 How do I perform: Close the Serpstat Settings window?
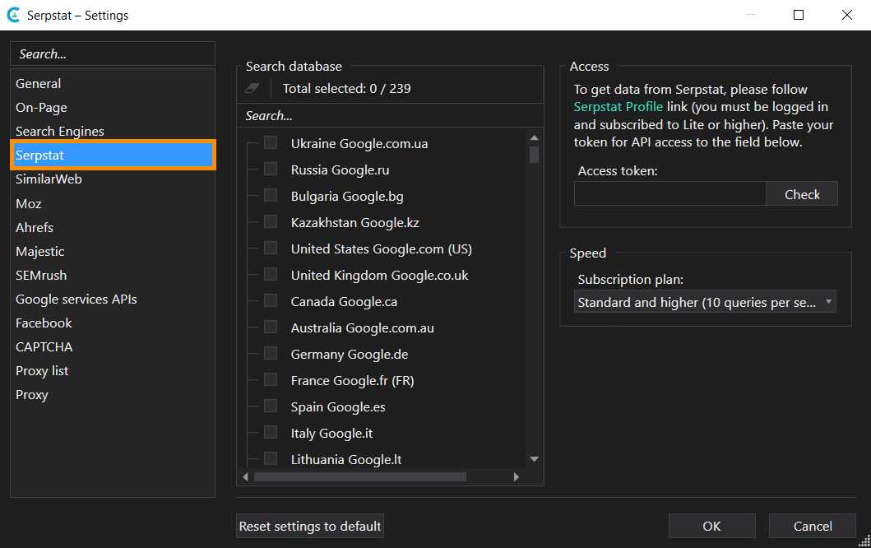pos(846,15)
